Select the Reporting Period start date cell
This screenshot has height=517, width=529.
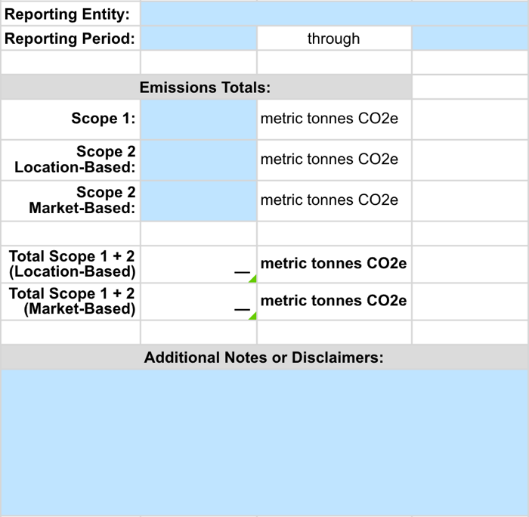coord(199,39)
